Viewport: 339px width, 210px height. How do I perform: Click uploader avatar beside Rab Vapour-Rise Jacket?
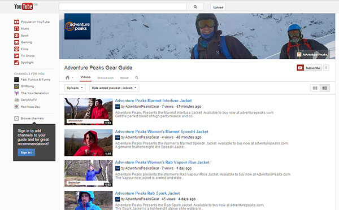[x=118, y=168]
